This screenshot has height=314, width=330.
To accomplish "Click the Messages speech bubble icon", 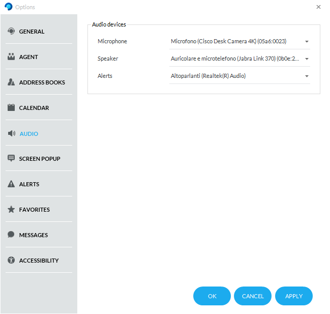I will pos(11,235).
